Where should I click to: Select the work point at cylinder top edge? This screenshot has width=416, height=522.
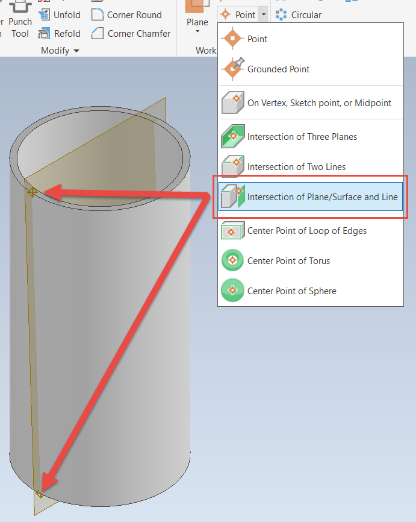tap(33, 192)
